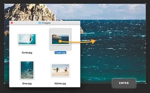Click the bottom-right transform handle
The height and width of the screenshot is (93, 150).
145,83
